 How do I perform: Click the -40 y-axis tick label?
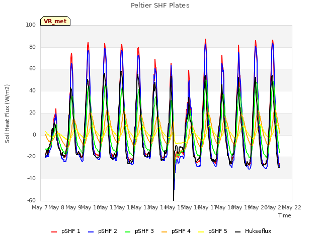point(31,179)
